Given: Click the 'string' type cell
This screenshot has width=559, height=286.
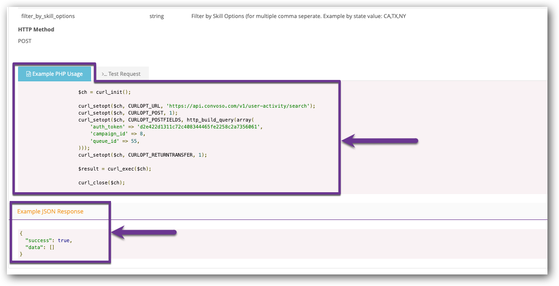Looking at the screenshot, I should click(157, 16).
